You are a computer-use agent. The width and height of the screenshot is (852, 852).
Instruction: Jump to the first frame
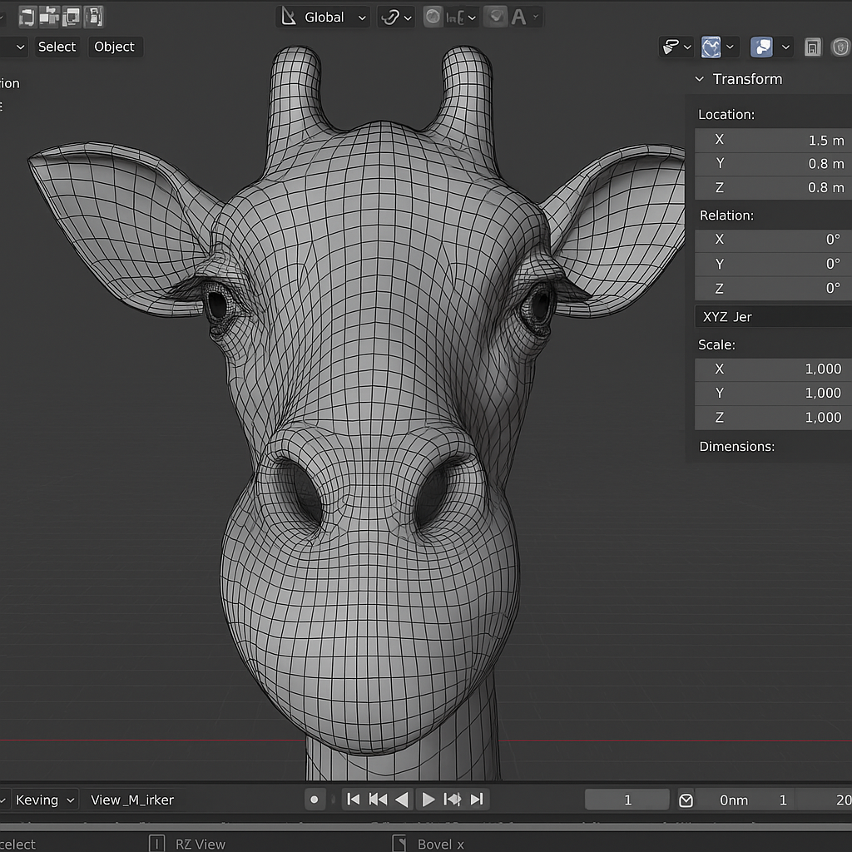354,800
